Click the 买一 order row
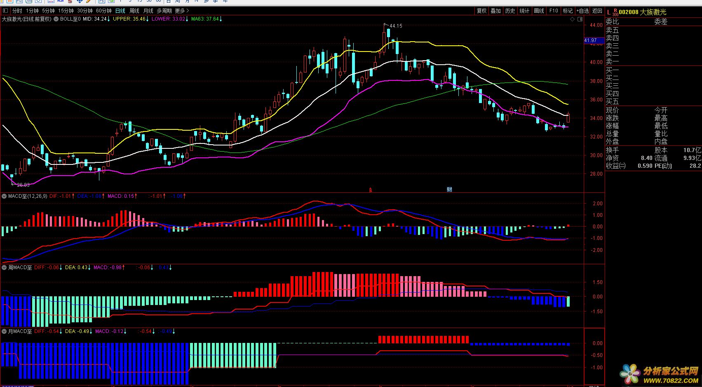 point(653,70)
